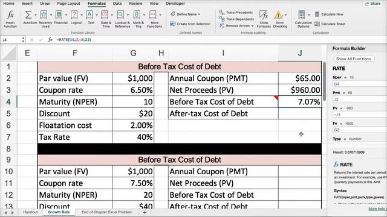Click the More help link
Screen dimensions: 387x217
click(377, 209)
